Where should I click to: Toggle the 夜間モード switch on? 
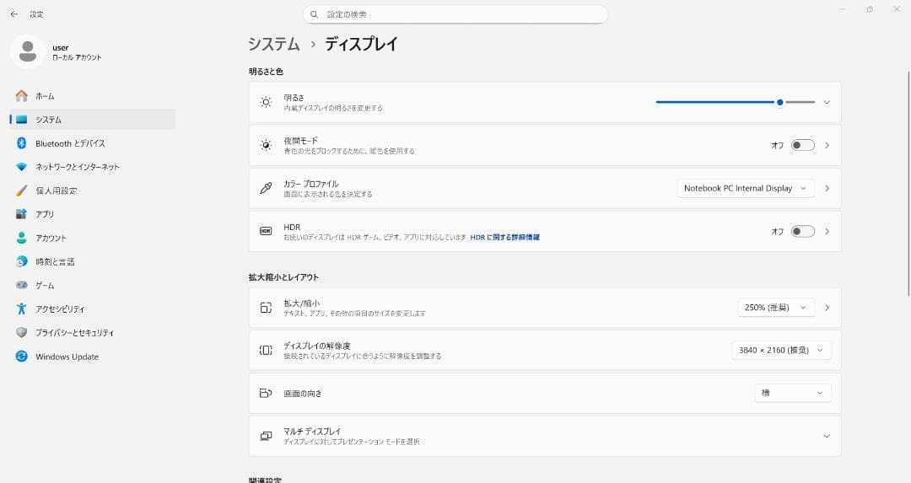tap(802, 145)
